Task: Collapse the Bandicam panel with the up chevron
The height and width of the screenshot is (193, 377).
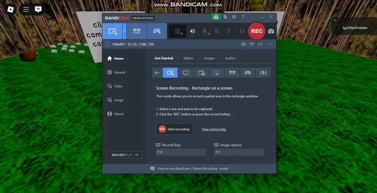Action: coord(271,44)
